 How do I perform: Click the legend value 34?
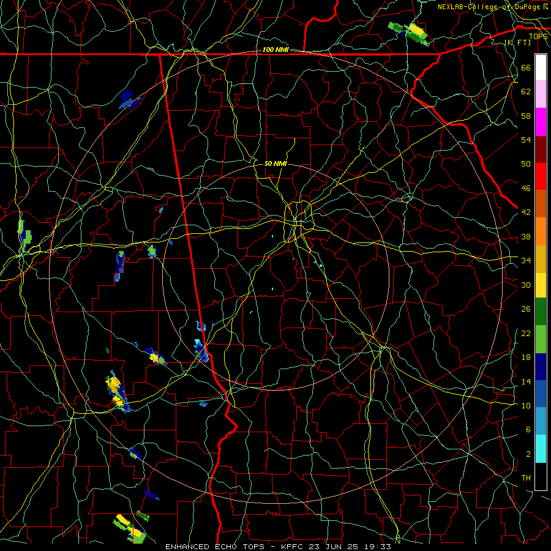[x=526, y=261]
